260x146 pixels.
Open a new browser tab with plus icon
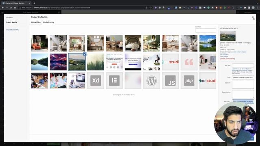[x=34, y=3]
